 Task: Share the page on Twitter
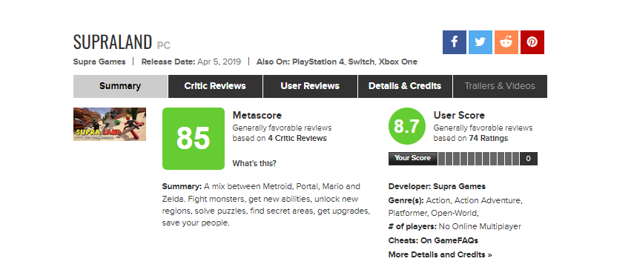tap(481, 42)
